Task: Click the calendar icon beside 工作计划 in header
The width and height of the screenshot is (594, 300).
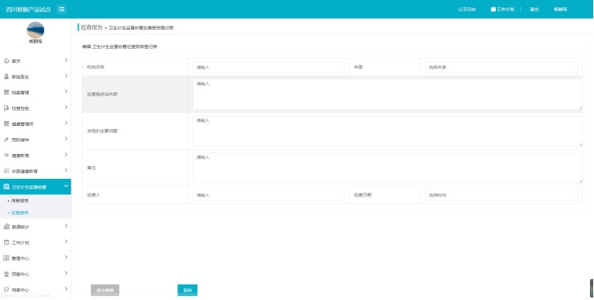Action: [x=493, y=10]
